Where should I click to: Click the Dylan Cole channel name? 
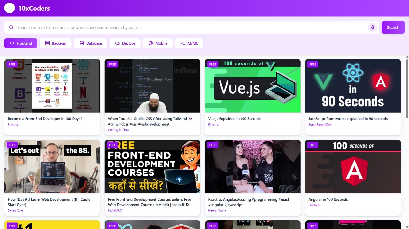click(15, 210)
